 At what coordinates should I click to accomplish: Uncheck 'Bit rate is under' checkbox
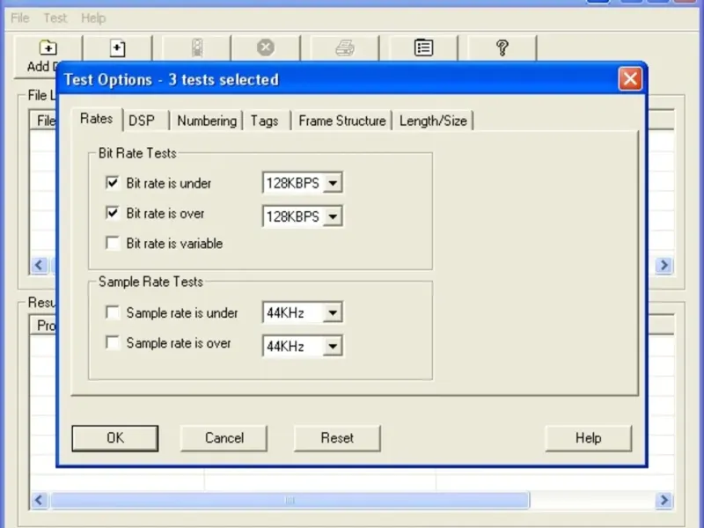pos(113,183)
